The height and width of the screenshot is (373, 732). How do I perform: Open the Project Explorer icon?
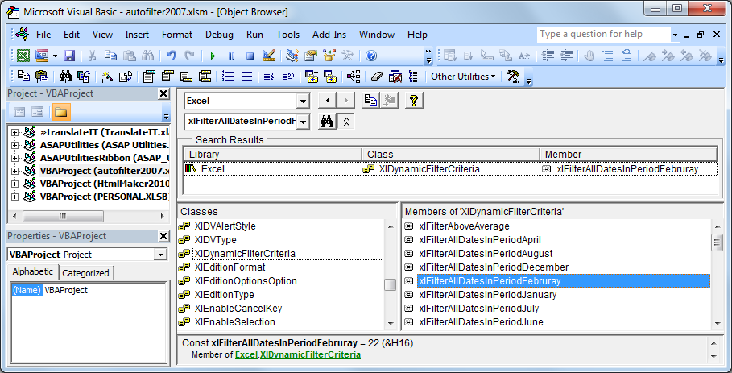coord(292,56)
